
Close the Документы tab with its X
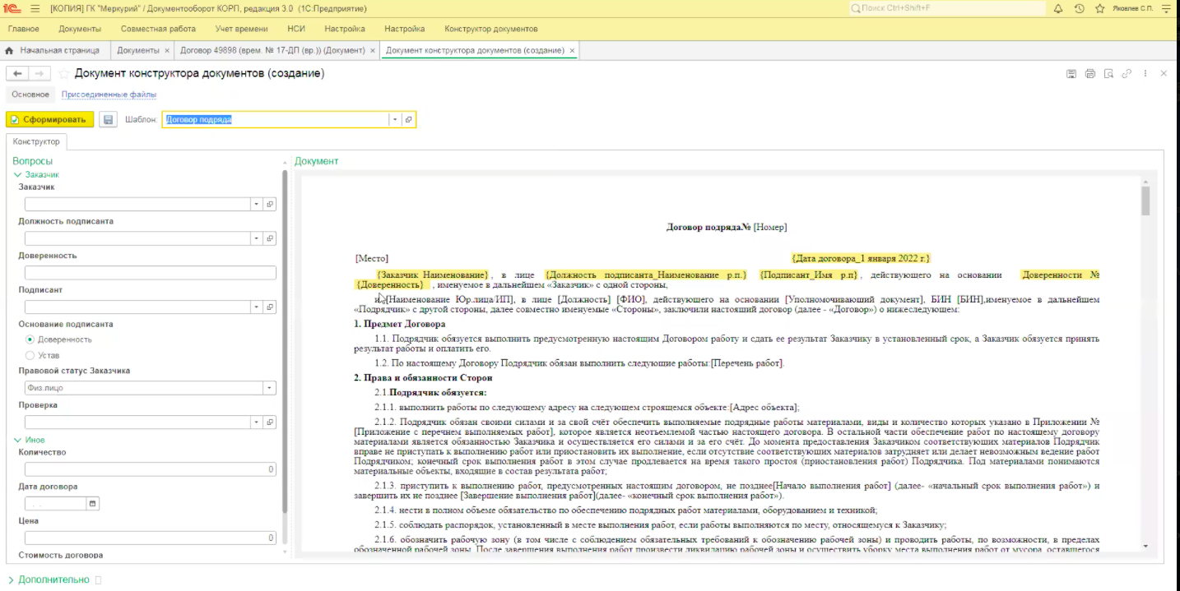click(x=167, y=50)
